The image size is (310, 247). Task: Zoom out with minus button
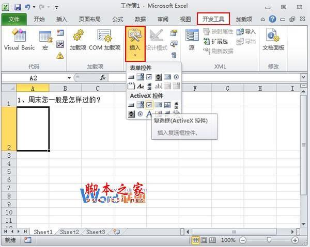(243, 240)
